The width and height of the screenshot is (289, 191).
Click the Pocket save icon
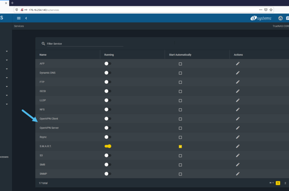(266, 10)
